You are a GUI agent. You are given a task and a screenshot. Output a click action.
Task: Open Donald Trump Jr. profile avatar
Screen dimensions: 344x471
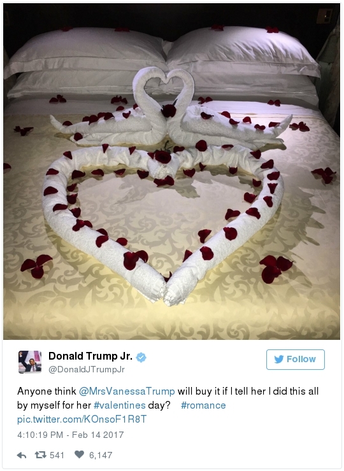[30, 362]
